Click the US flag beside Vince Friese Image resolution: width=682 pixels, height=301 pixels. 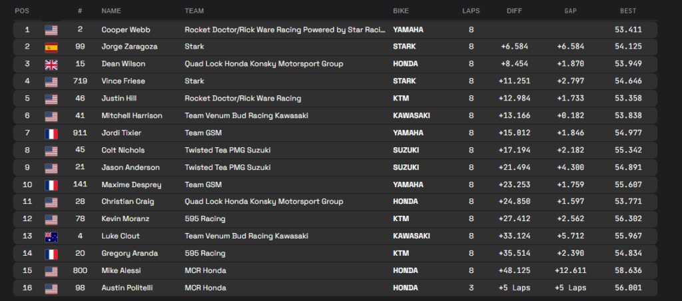(51, 82)
